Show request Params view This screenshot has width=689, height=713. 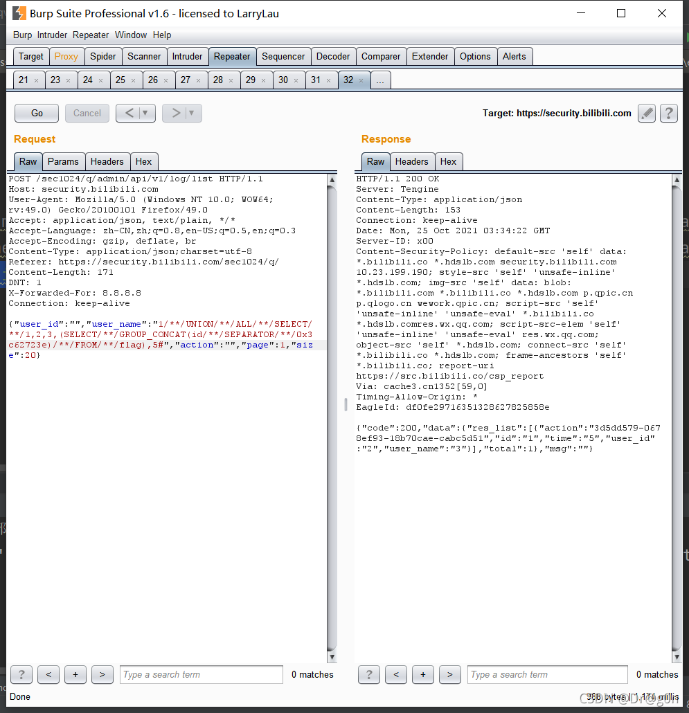coord(63,161)
